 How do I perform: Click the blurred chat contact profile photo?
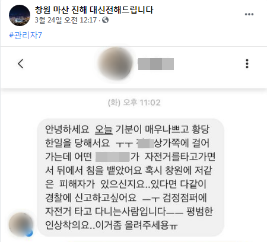[x=115, y=63]
